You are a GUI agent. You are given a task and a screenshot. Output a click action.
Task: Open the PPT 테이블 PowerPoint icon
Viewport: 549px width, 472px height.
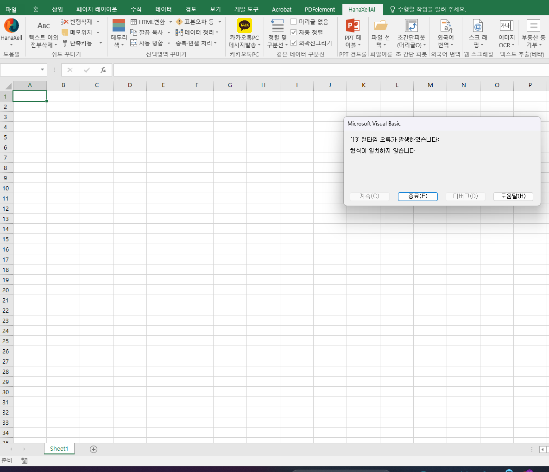coord(353,25)
